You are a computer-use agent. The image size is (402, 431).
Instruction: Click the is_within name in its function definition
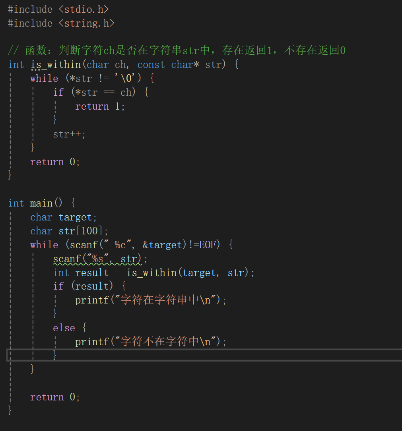(x=56, y=65)
